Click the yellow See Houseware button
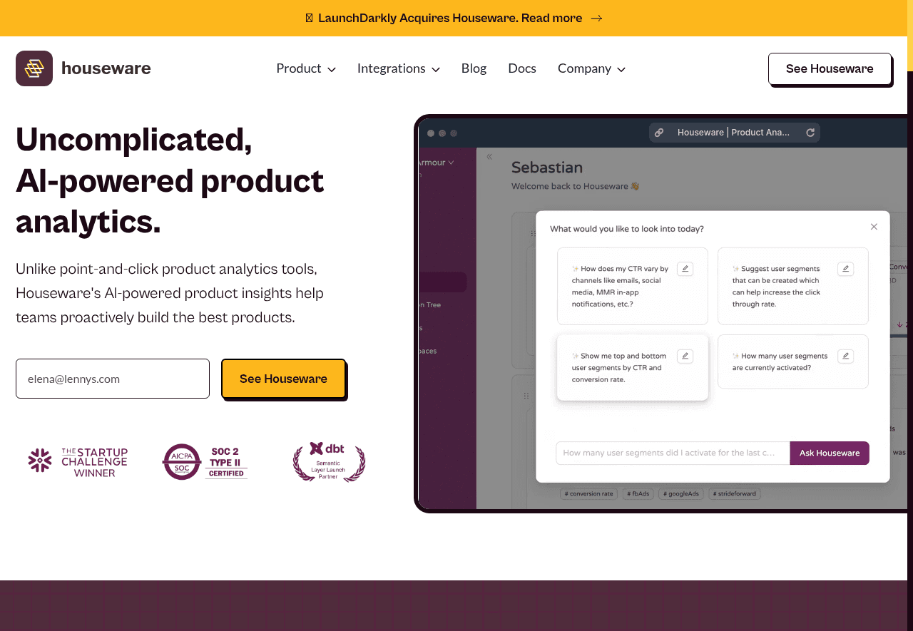 pyautogui.click(x=283, y=379)
